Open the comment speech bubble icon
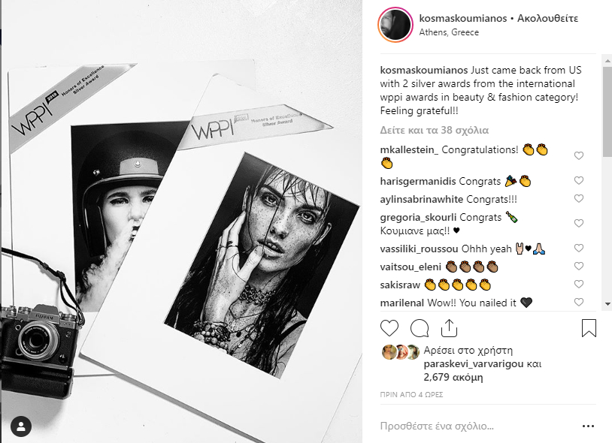Image resolution: width=612 pixels, height=443 pixels. point(420,328)
